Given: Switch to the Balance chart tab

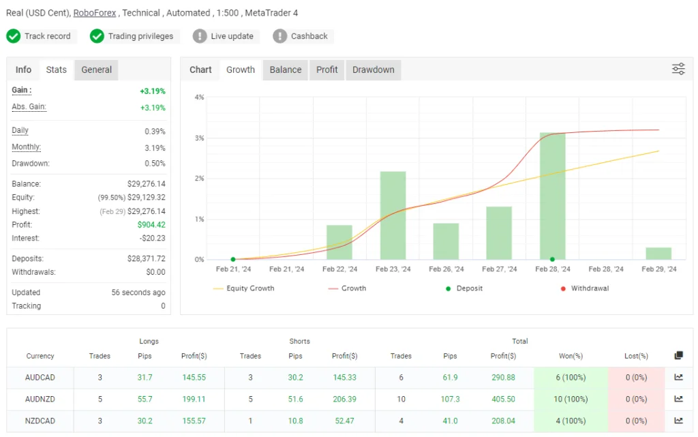Looking at the screenshot, I should coord(285,69).
